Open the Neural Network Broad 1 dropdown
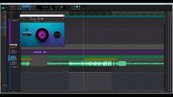173x97 pixels. click(x=27, y=35)
